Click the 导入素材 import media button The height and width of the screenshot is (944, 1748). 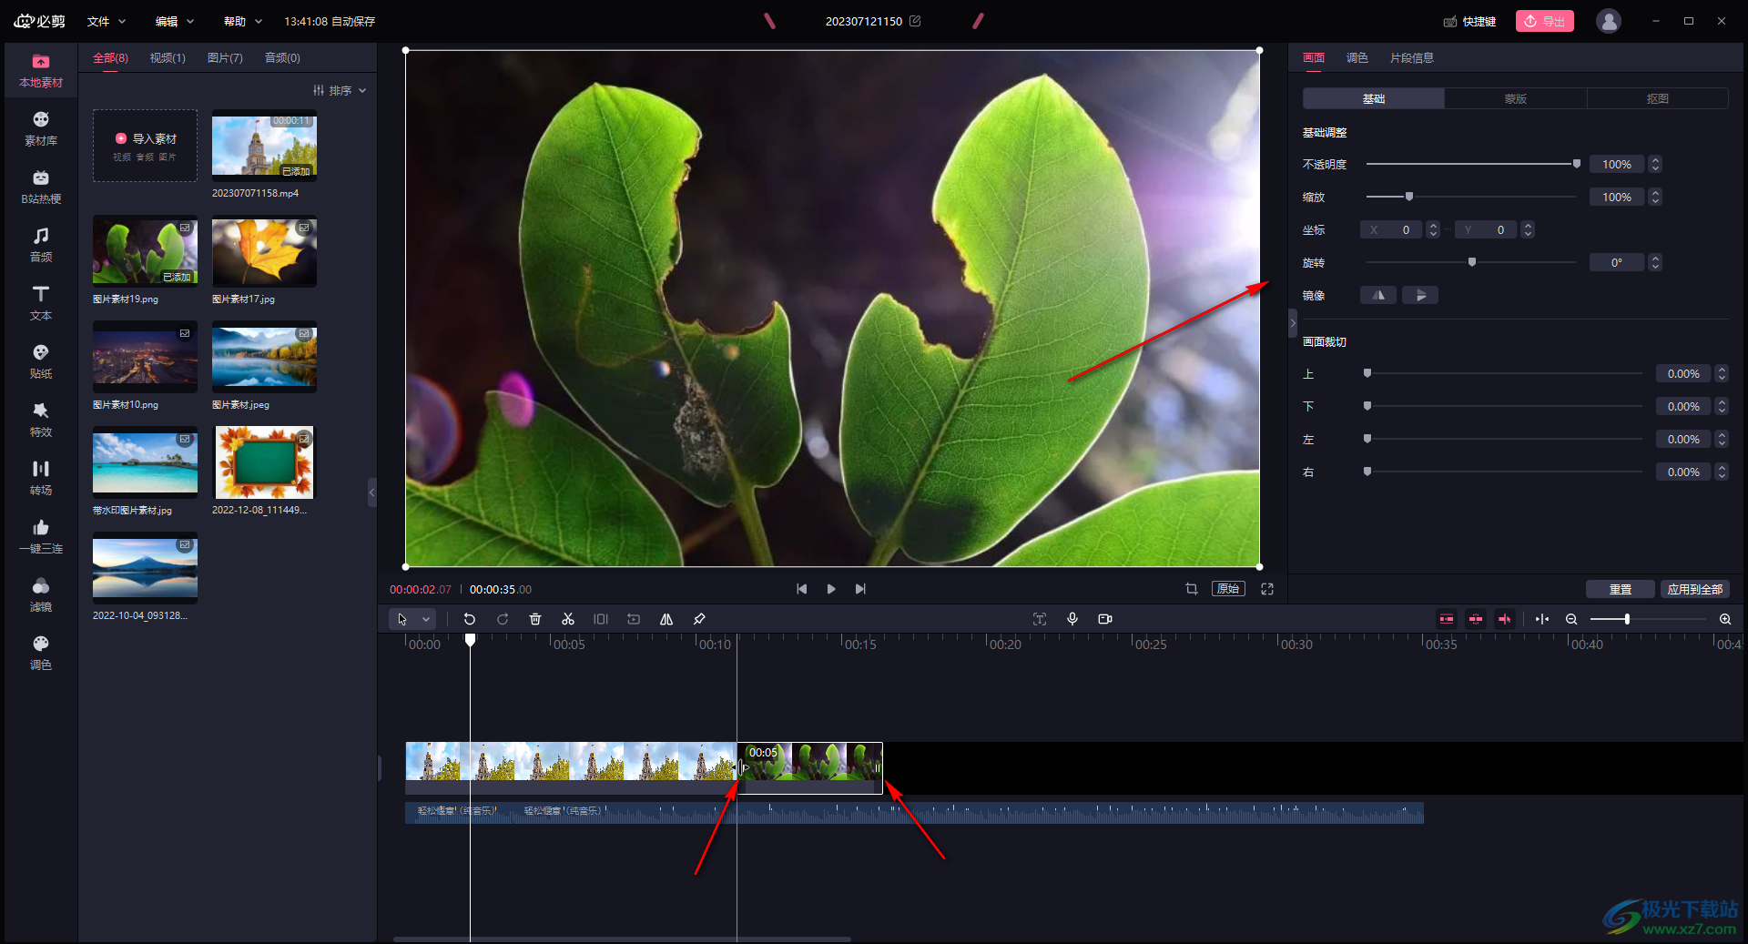coord(146,146)
